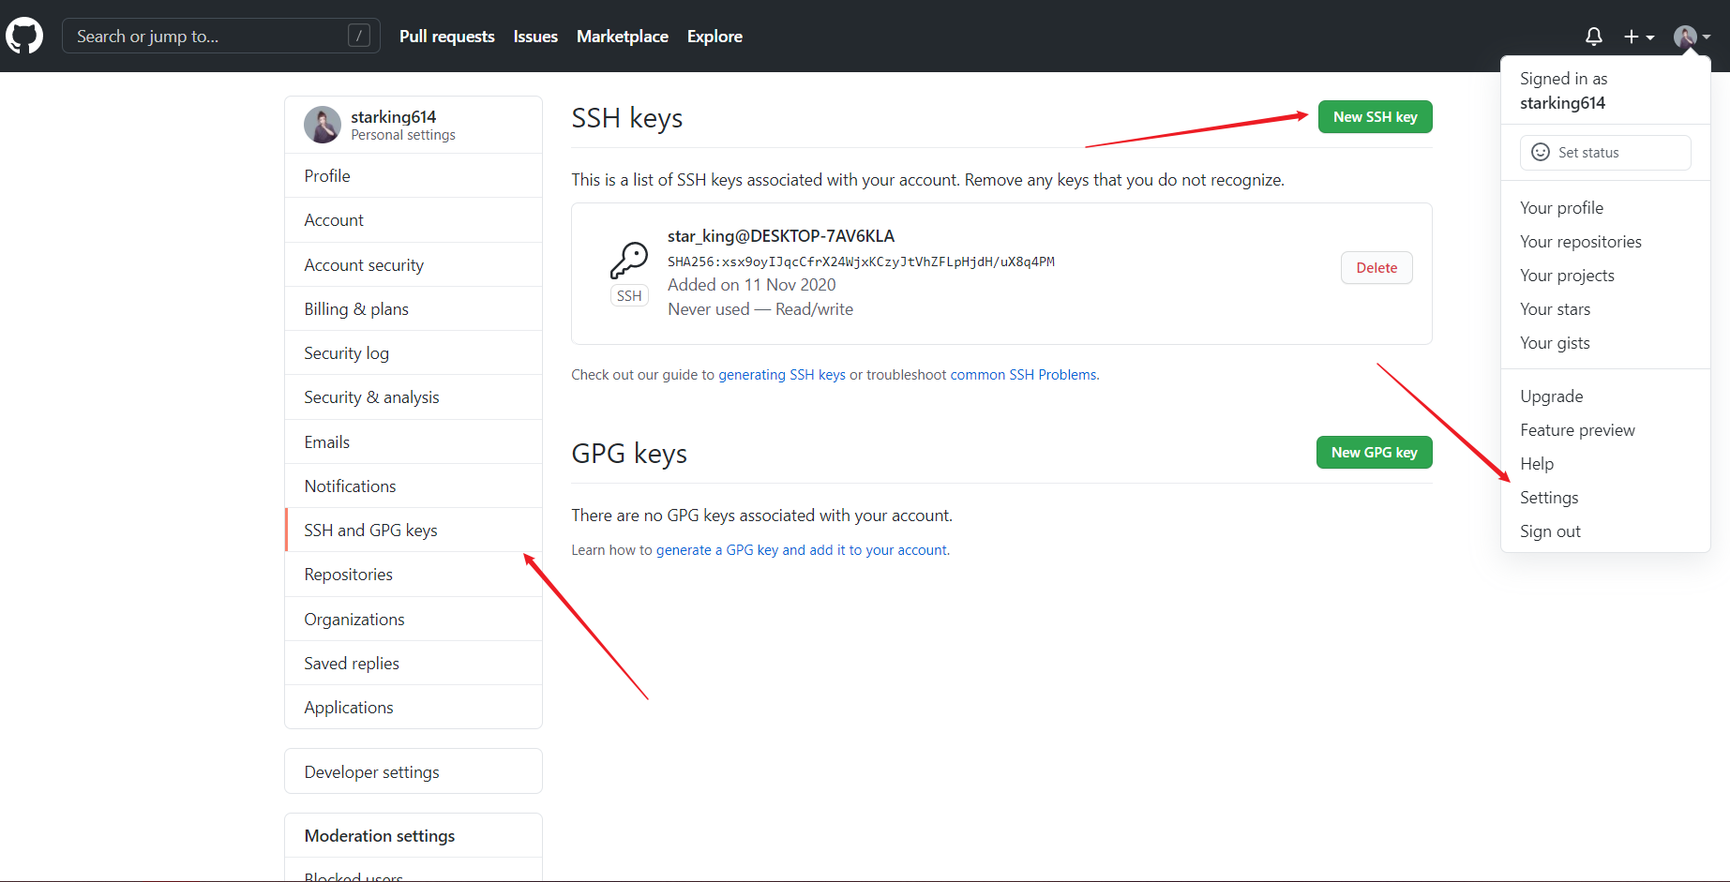Open Pull requests in top navigation
Screen dimensions: 1730x882
click(x=446, y=37)
